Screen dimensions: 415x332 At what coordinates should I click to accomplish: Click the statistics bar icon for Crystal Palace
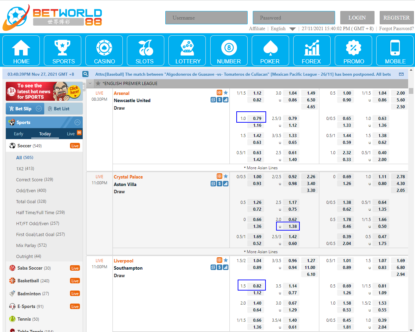(x=226, y=184)
